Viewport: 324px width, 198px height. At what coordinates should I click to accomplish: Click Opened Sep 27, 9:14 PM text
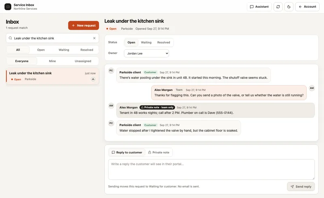click(x=152, y=29)
